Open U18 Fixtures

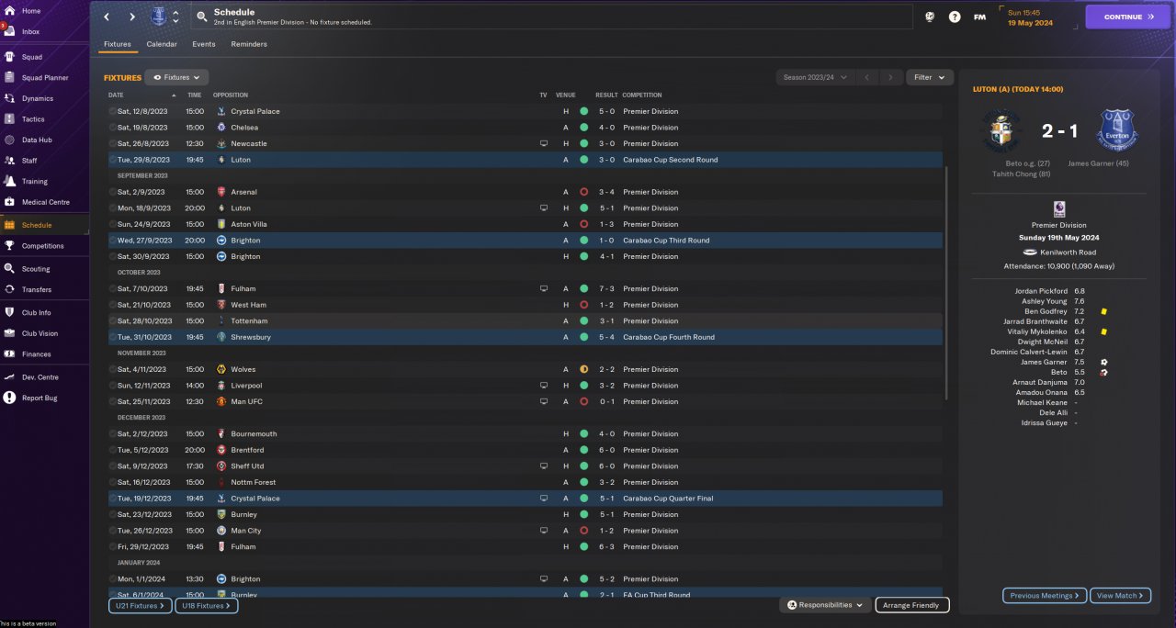pyautogui.click(x=207, y=606)
